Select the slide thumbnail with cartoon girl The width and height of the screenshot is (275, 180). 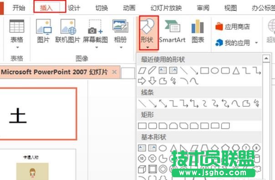38,165
